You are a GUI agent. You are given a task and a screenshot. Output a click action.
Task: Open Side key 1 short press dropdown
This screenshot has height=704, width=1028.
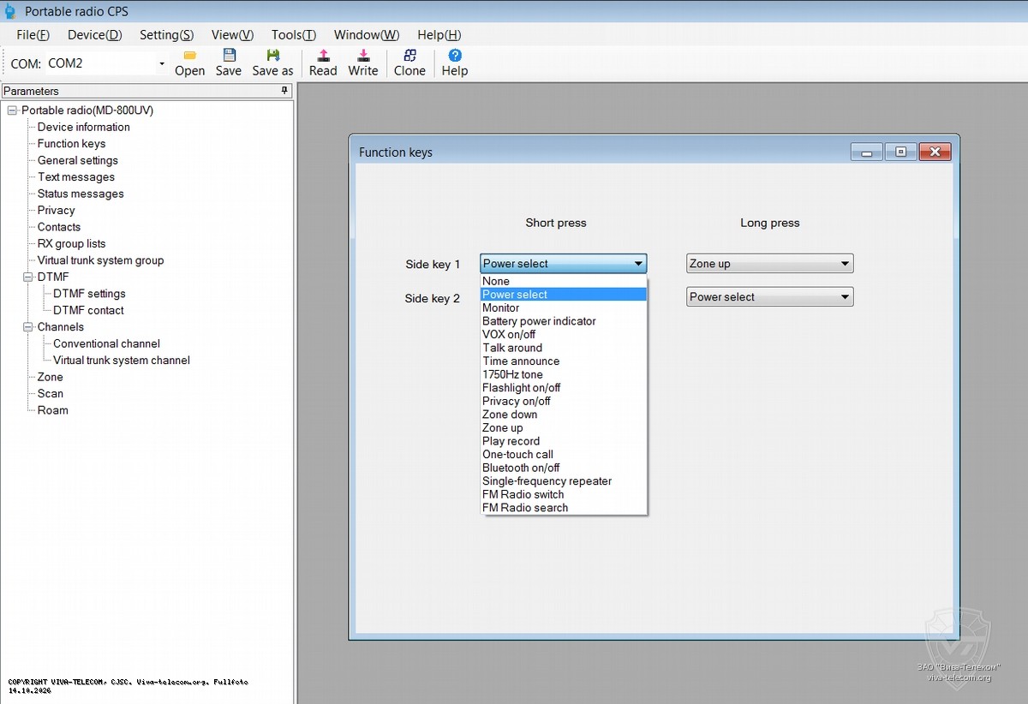point(563,264)
